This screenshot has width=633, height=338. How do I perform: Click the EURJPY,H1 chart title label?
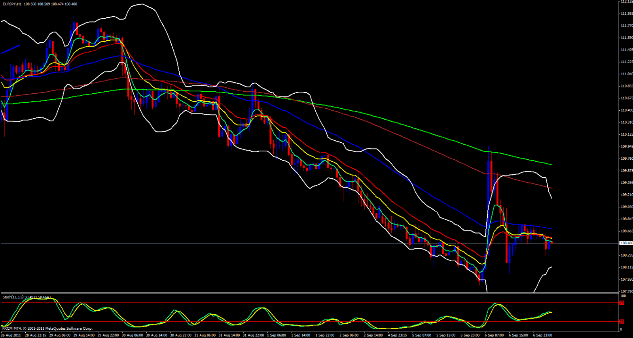[x=12, y=4]
